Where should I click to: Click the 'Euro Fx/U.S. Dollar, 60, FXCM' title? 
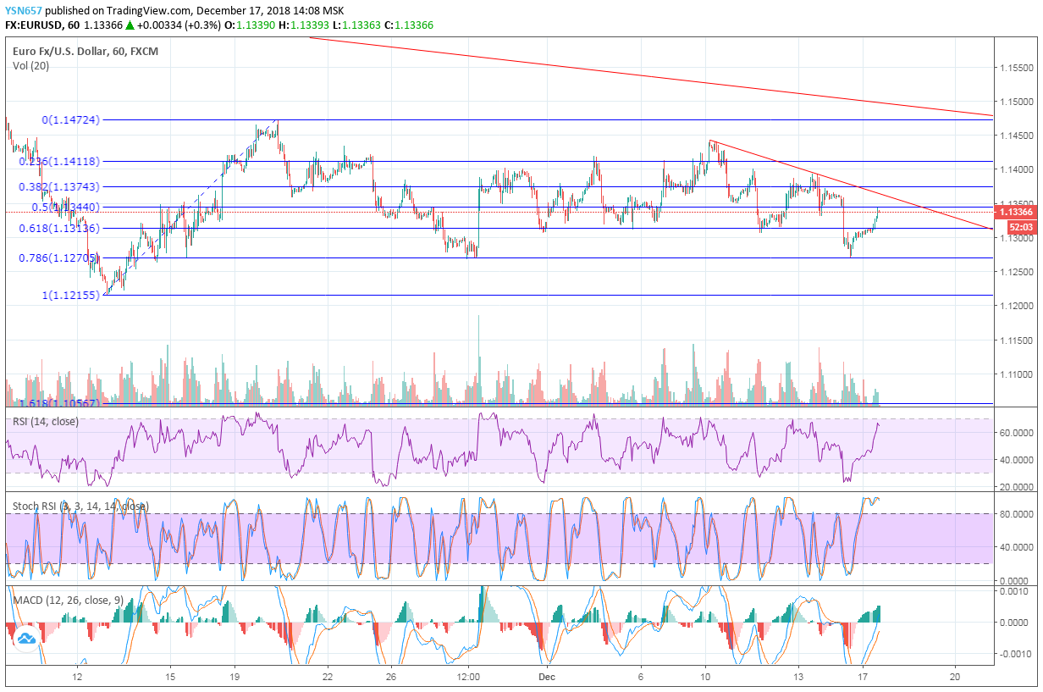click(x=86, y=51)
